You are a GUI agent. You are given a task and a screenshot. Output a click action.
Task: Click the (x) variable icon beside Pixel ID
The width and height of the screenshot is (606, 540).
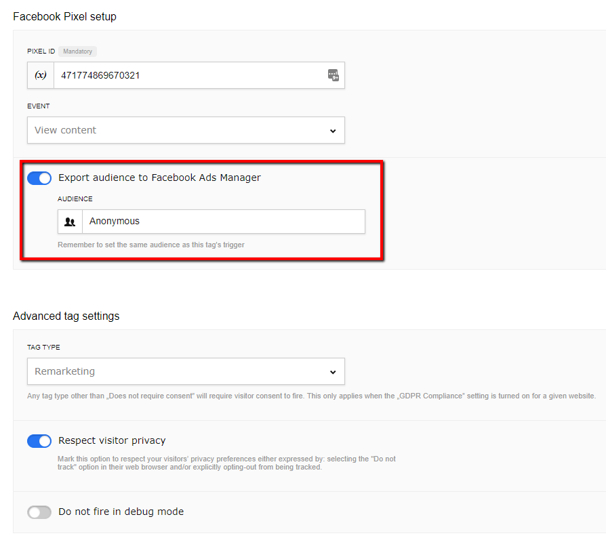(41, 75)
